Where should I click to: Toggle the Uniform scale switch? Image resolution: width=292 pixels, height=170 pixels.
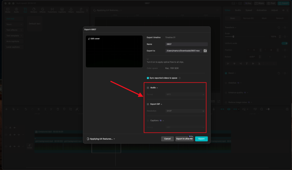point(285,43)
